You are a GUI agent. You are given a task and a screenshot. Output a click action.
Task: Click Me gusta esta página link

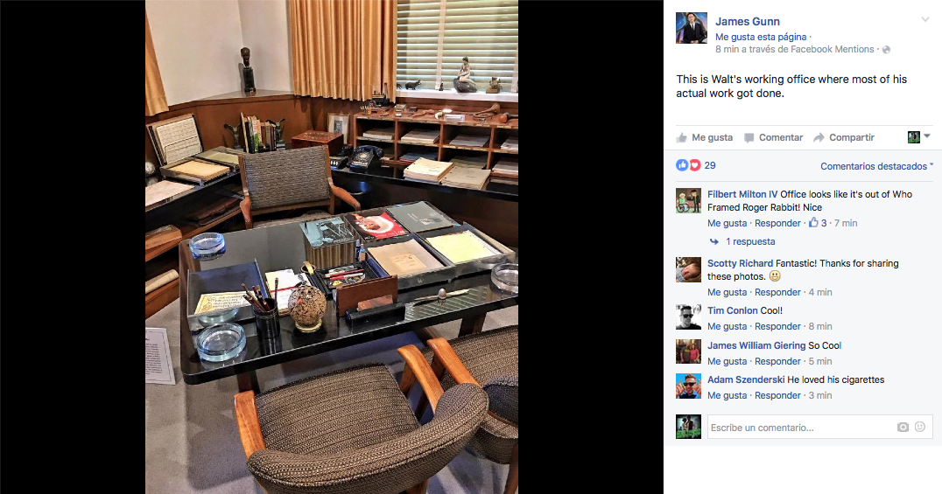click(761, 38)
